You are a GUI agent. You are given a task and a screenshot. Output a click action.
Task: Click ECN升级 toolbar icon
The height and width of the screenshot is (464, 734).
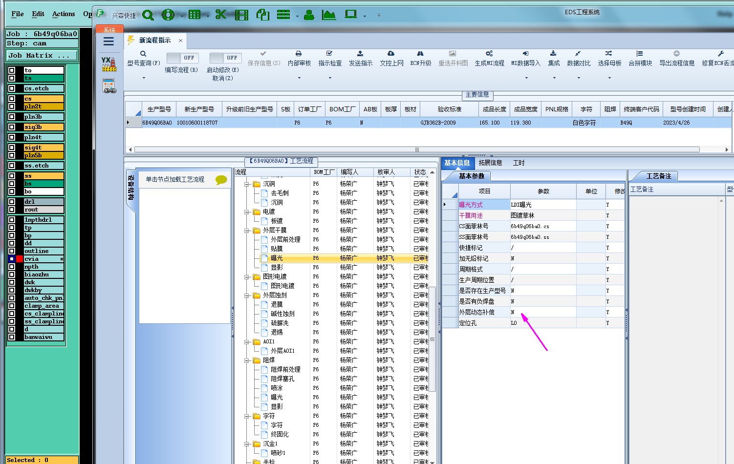click(x=420, y=54)
